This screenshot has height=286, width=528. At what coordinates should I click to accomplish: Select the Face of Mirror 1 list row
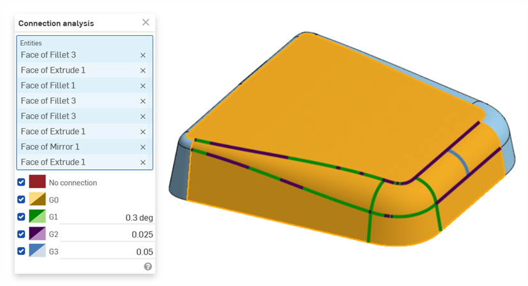click(70, 147)
